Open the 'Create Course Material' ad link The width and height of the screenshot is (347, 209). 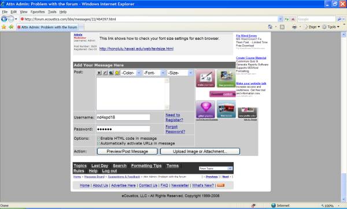coord(251,58)
